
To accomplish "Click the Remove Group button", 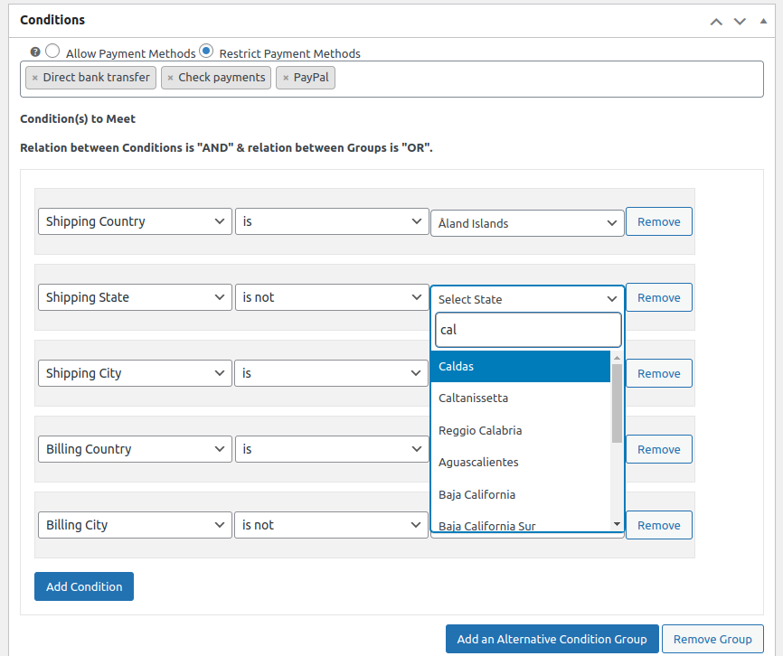I will [712, 639].
